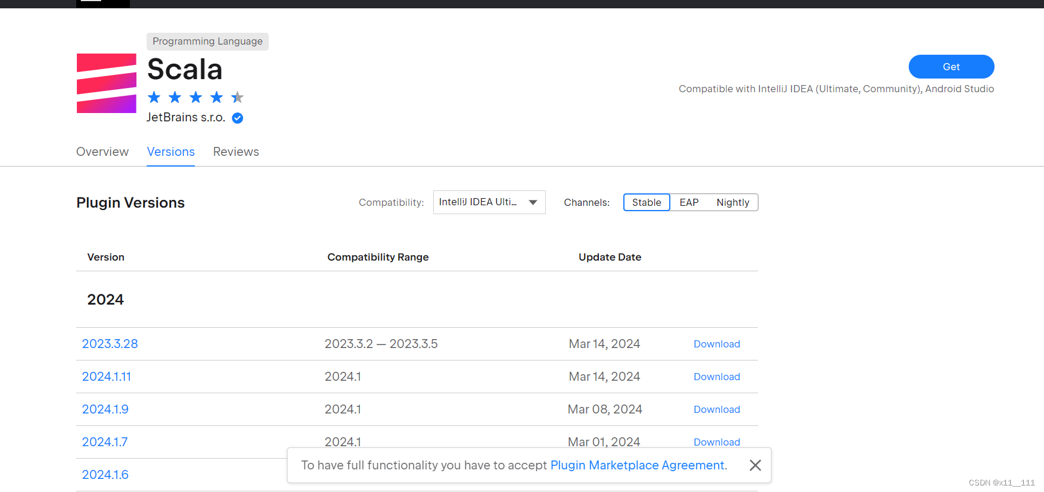Screen dimensions: 1044x492
Task: Download version 2023.3.28
Action: pos(717,344)
